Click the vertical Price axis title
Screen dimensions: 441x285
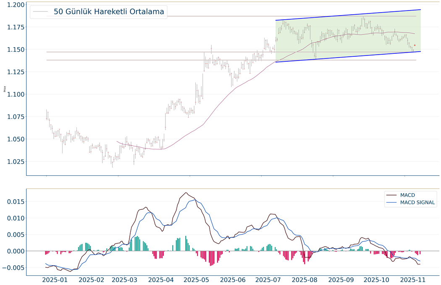tap(5, 89)
